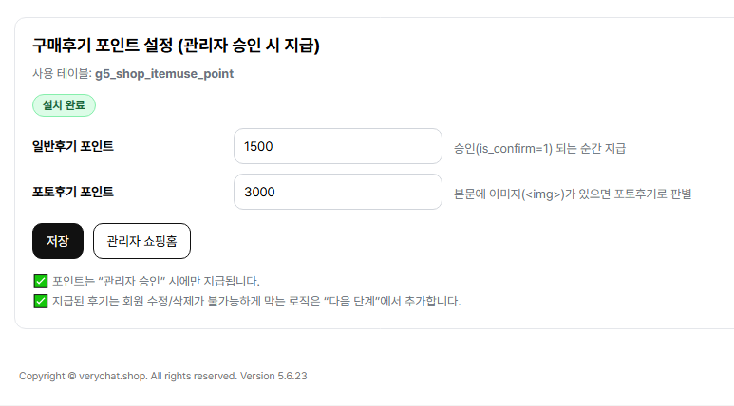
Task: Focus the 일반후기 포인트 input showing 1500
Action: pyautogui.click(x=337, y=146)
